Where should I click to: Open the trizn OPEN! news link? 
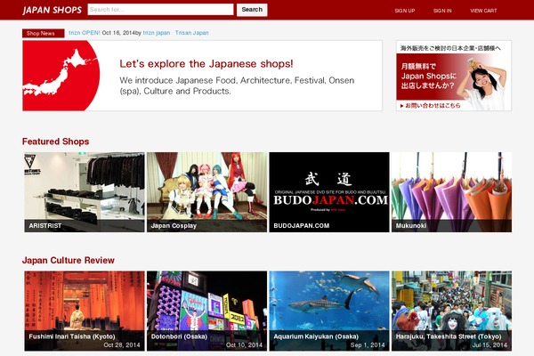click(x=85, y=33)
